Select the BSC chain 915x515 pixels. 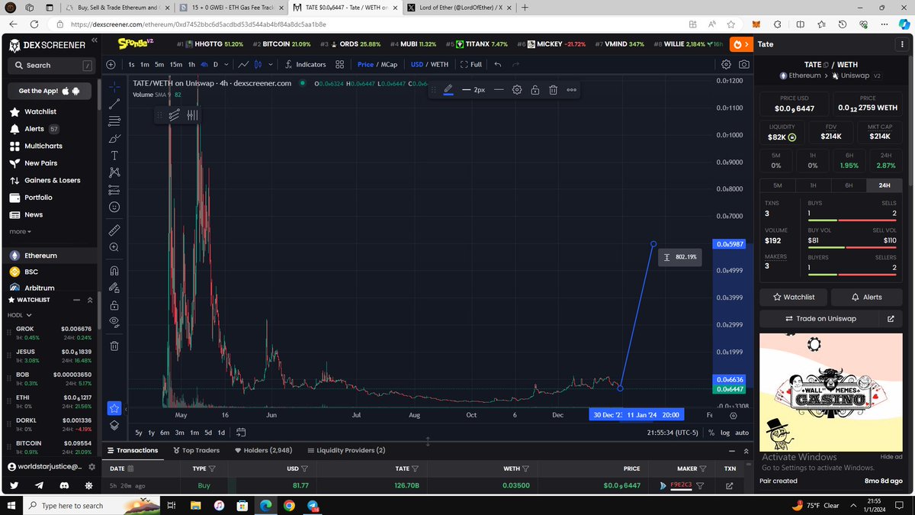(x=31, y=272)
